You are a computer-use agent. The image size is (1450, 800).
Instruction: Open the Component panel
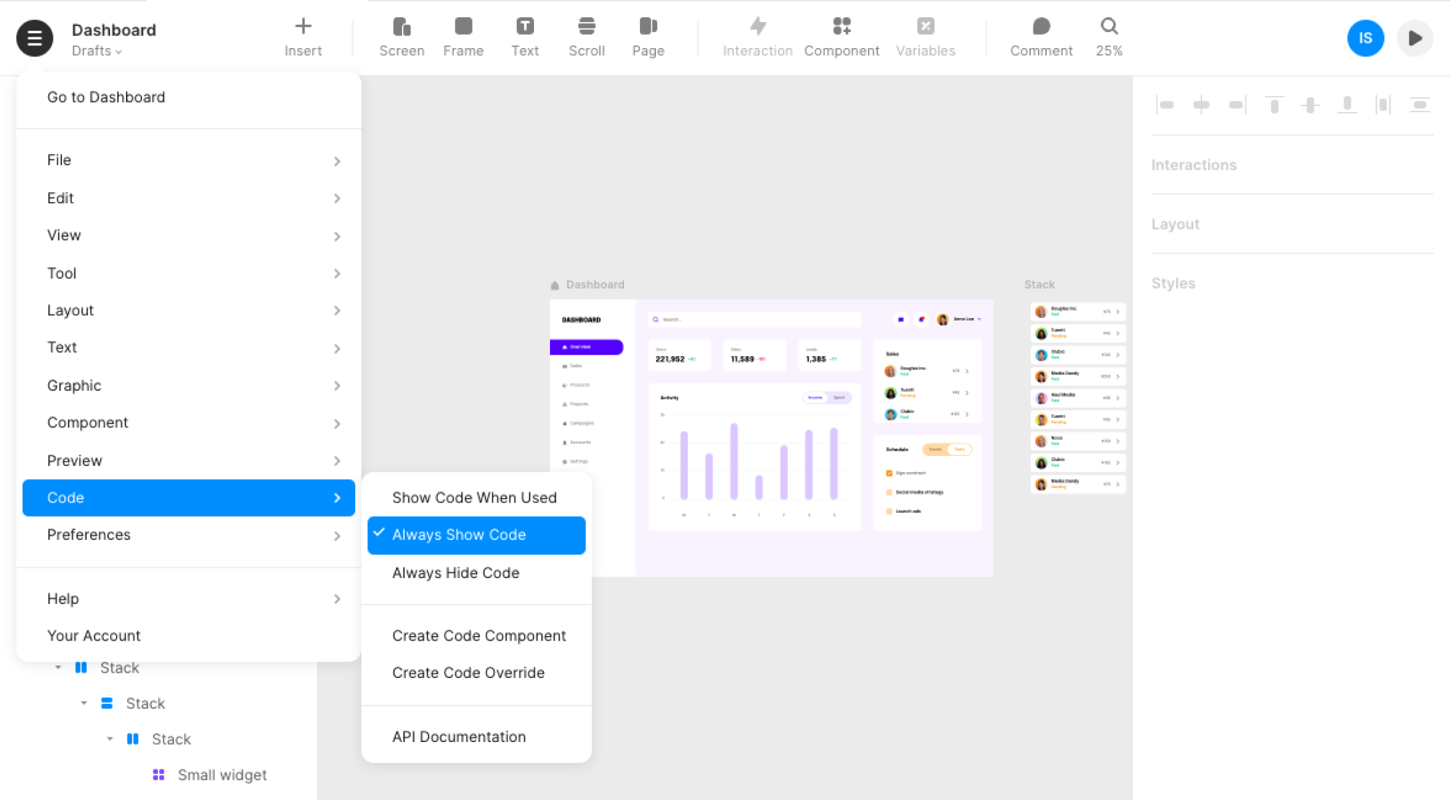click(841, 37)
